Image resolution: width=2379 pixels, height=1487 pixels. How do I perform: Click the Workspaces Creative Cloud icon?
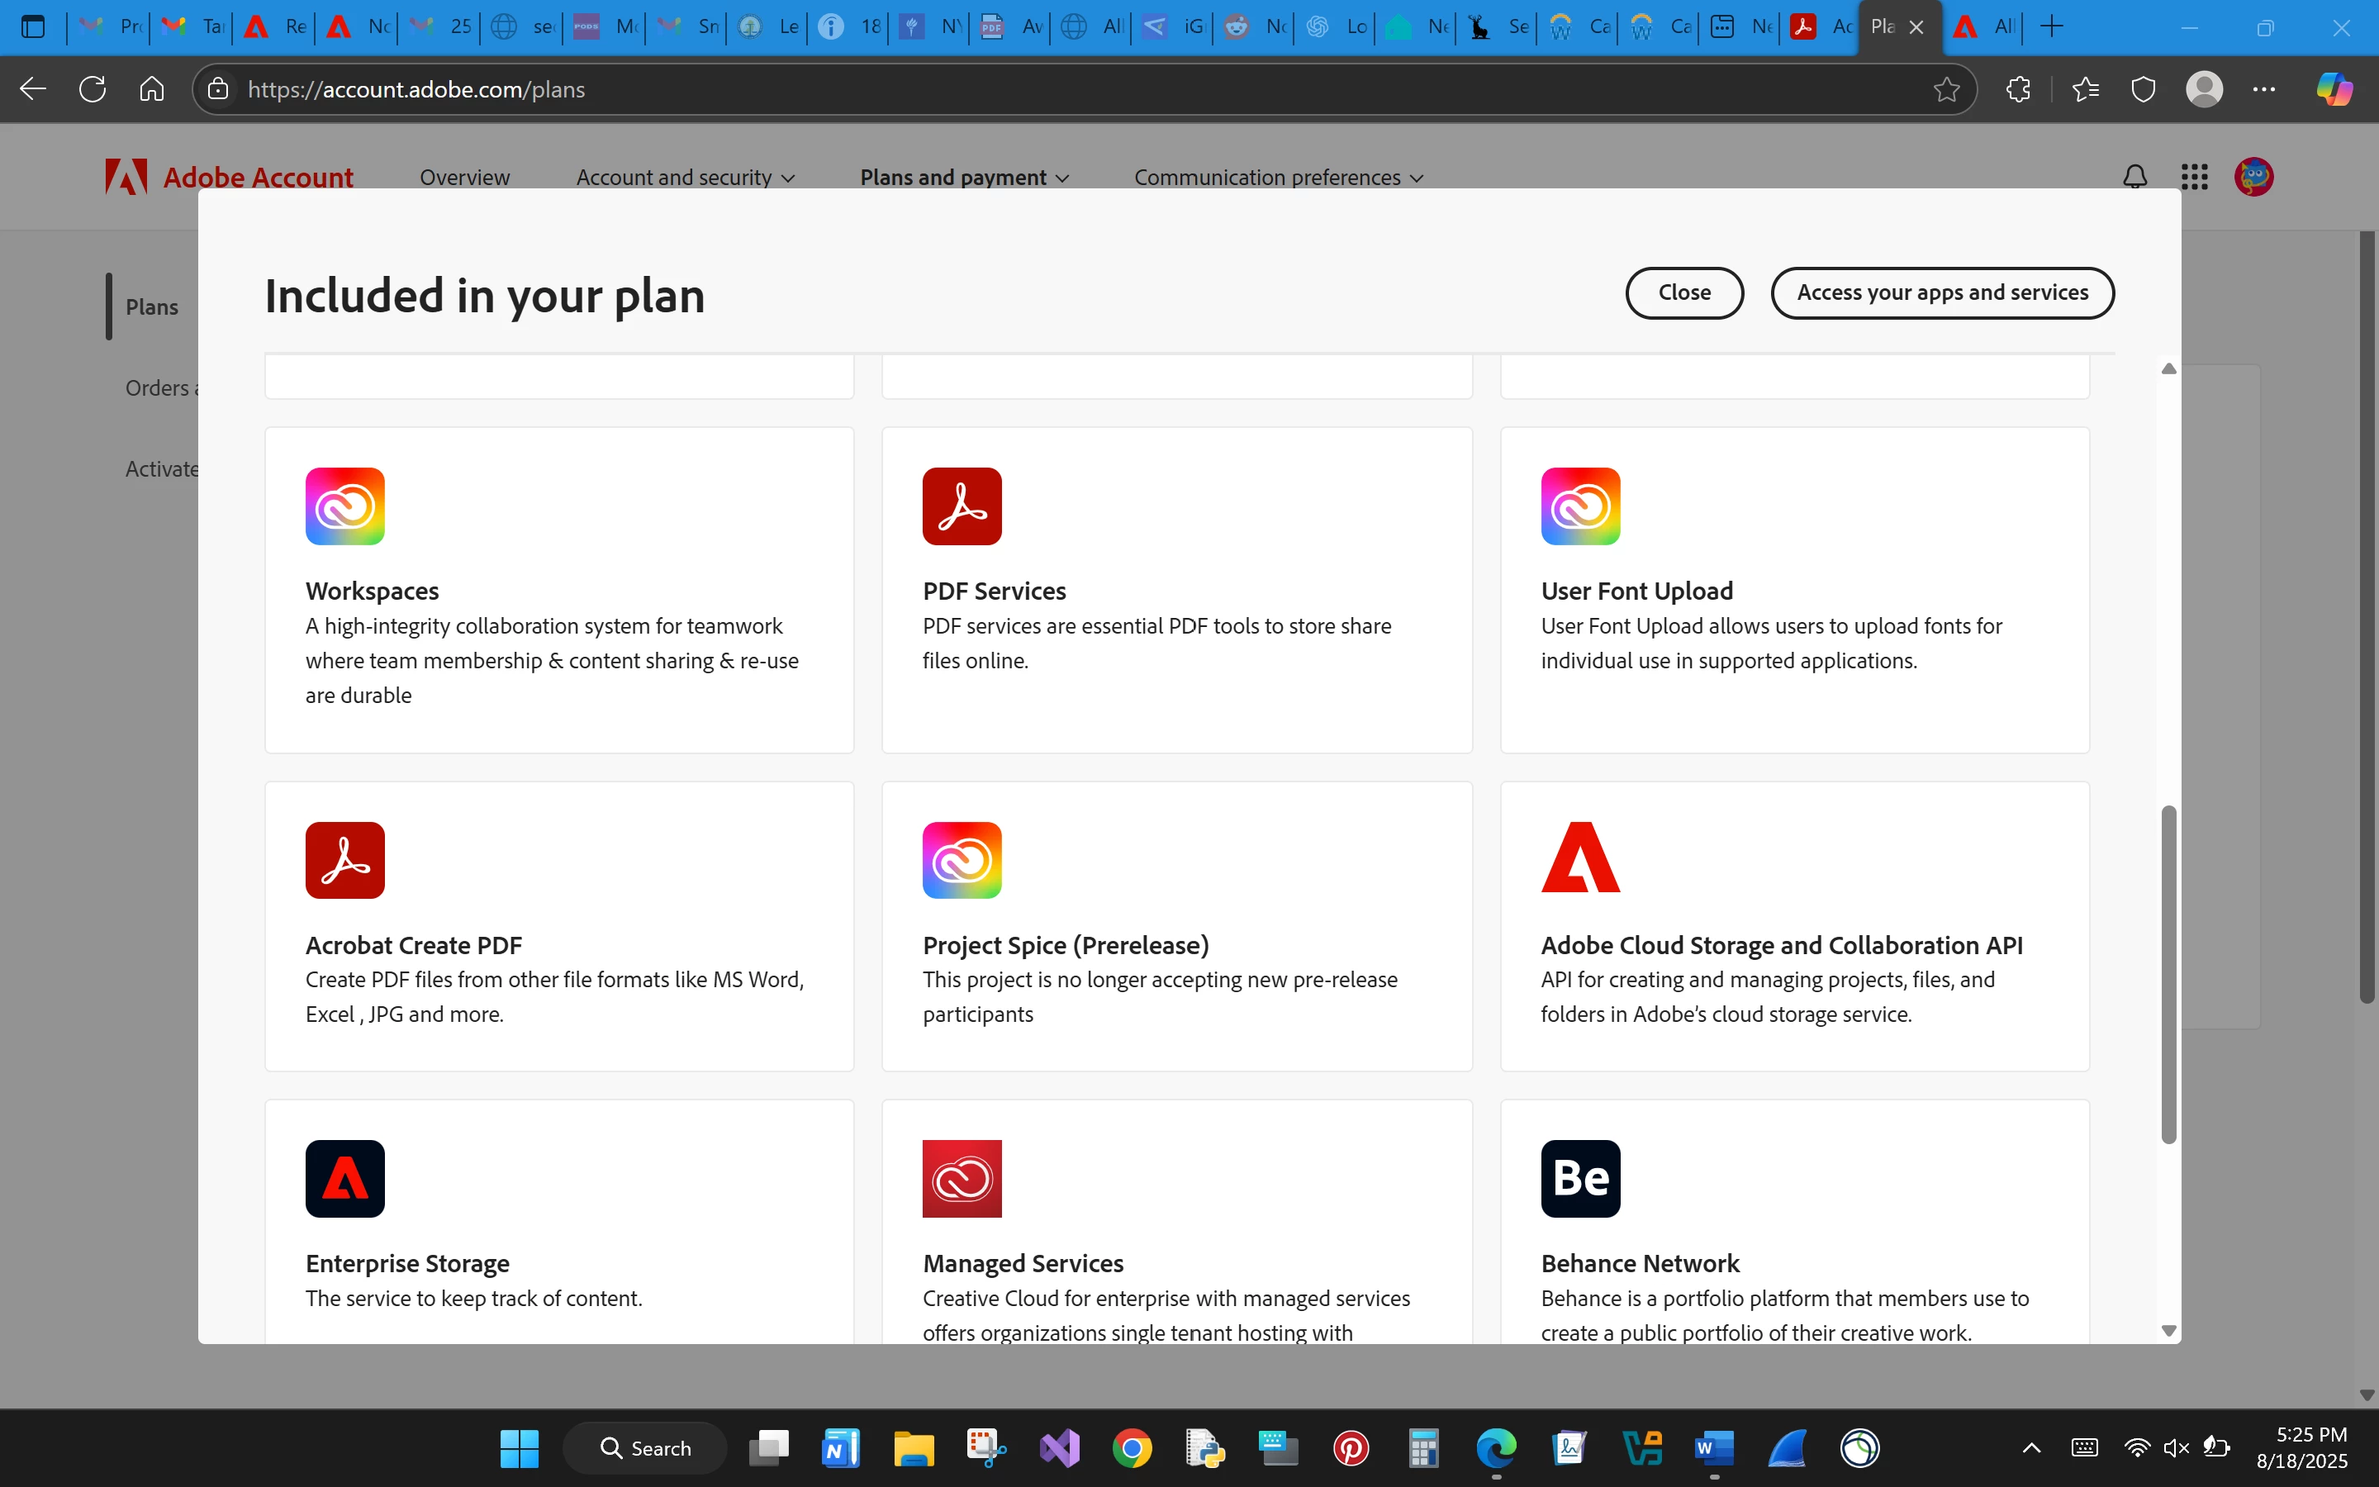pos(344,506)
